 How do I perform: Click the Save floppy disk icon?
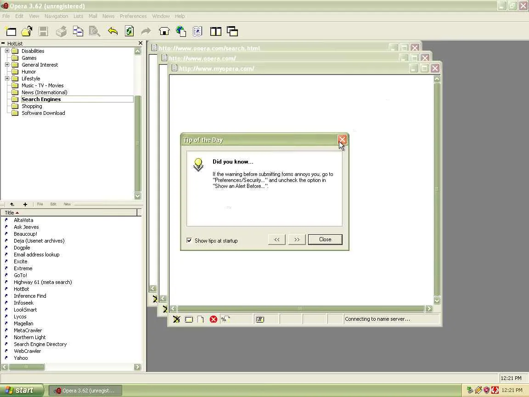click(43, 31)
